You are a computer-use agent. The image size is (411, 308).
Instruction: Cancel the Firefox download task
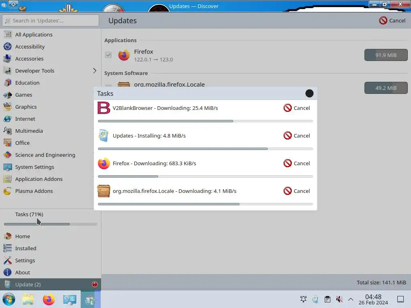point(297,164)
